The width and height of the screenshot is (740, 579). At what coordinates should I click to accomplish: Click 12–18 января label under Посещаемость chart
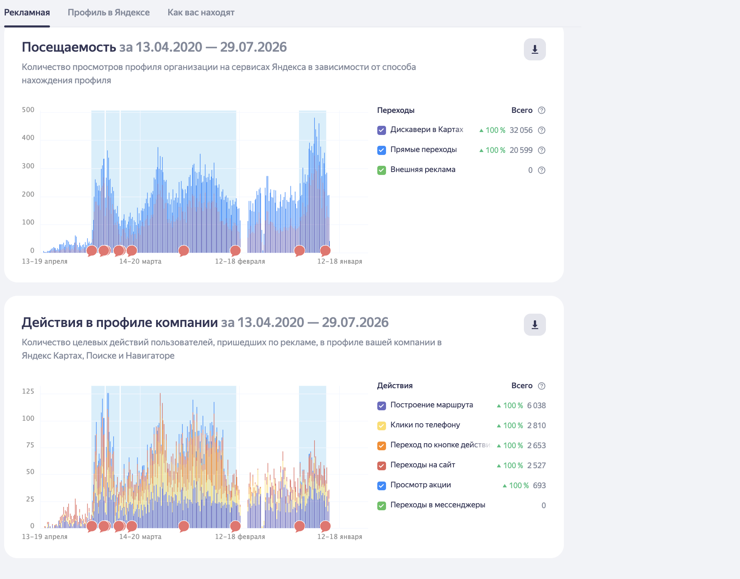tap(340, 262)
